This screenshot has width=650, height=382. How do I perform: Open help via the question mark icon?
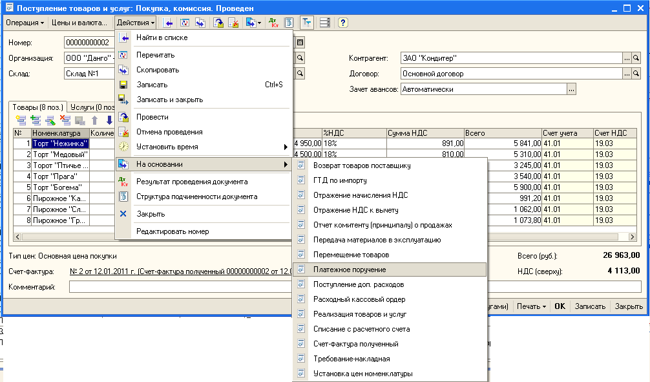343,23
